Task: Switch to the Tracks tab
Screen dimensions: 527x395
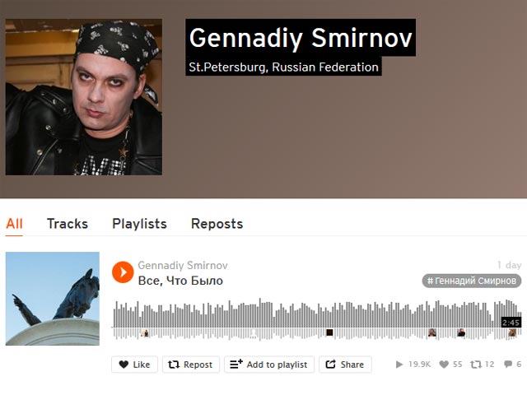Action: (68, 224)
